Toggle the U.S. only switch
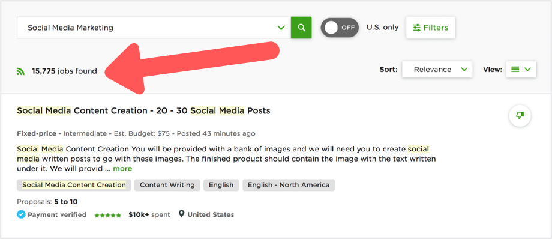This screenshot has width=552, height=239. (340, 28)
